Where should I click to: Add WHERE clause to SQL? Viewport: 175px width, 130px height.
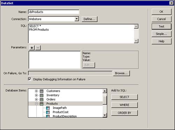coord(125,105)
